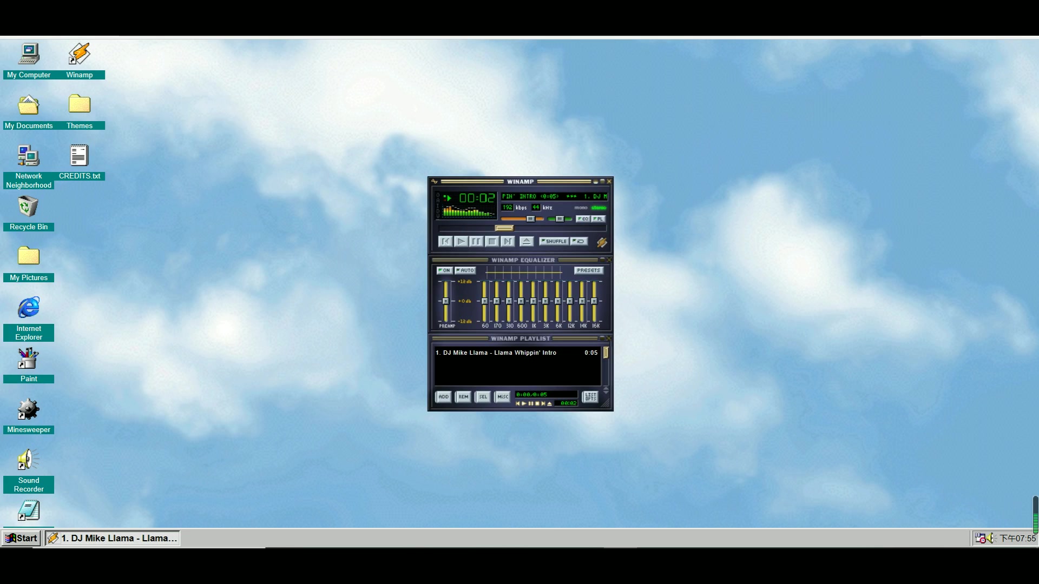
Task: Open the playlist ADD menu button
Action: pyautogui.click(x=444, y=397)
